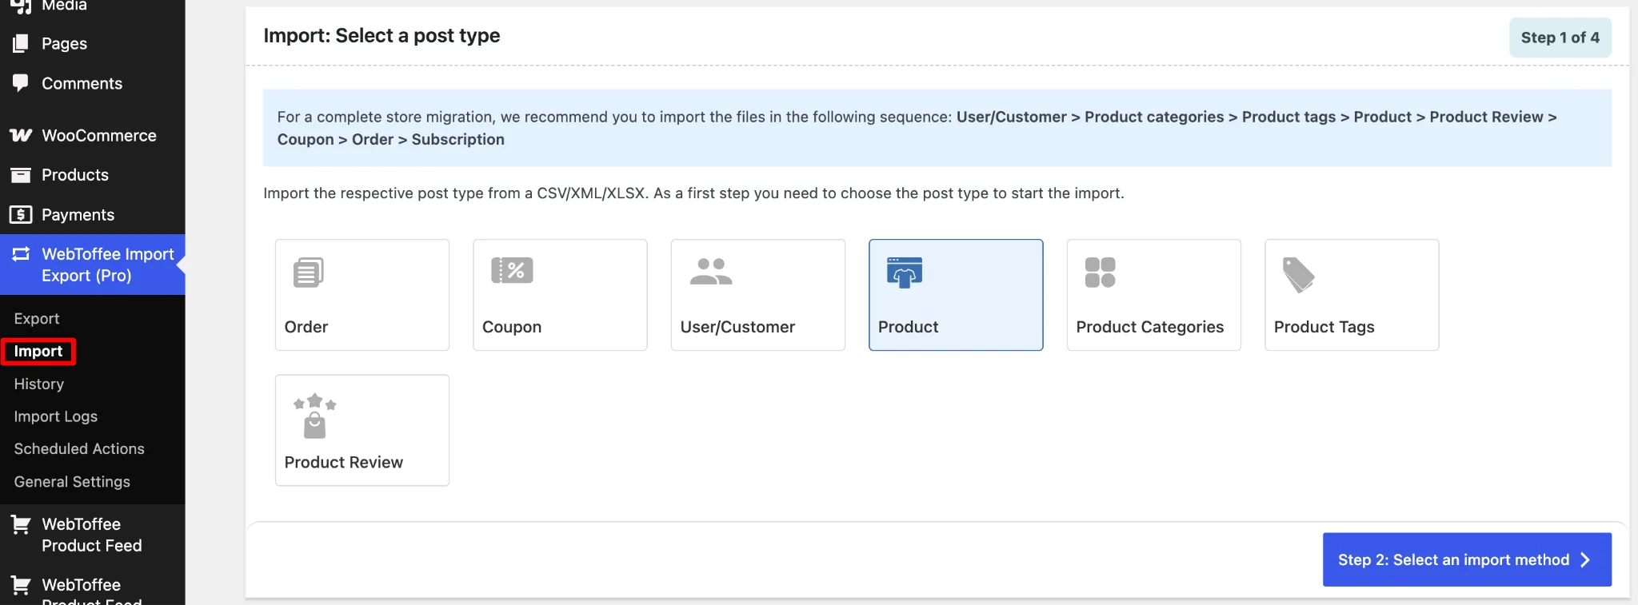
Task: Open WebToffee Import Export (Pro) menu
Action: pos(92,265)
